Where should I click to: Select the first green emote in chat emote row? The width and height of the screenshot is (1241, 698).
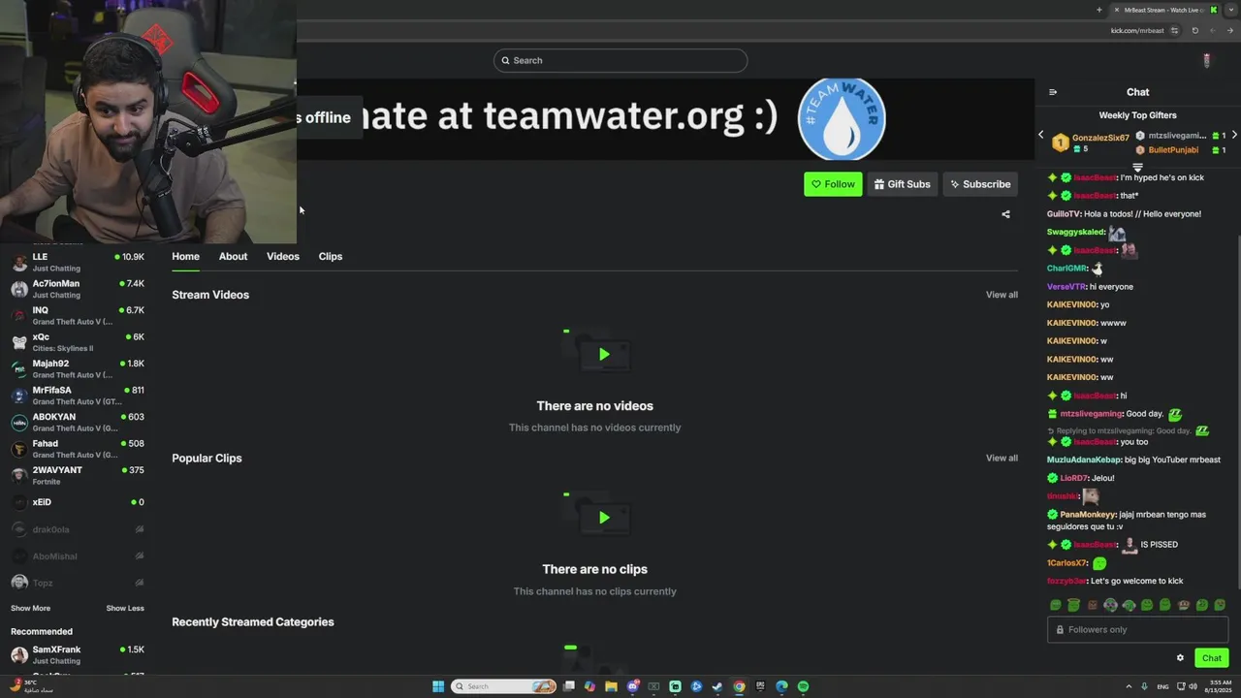(x=1056, y=605)
